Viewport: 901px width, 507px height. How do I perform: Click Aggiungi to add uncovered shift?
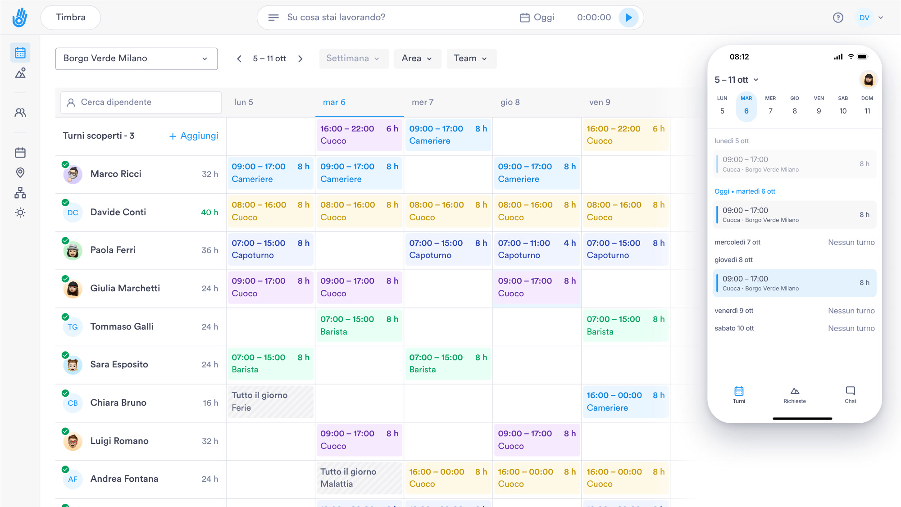pos(194,136)
